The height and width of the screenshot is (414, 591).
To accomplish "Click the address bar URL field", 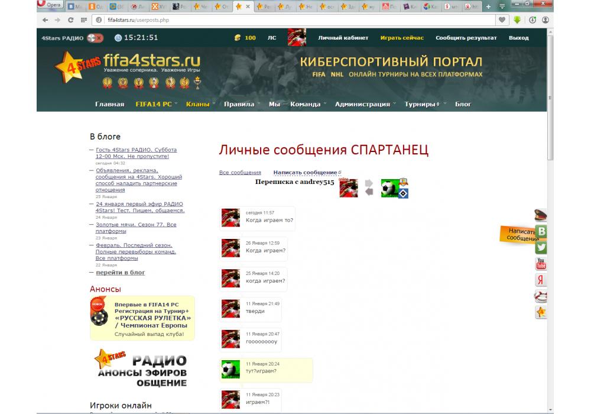I will click(x=295, y=20).
